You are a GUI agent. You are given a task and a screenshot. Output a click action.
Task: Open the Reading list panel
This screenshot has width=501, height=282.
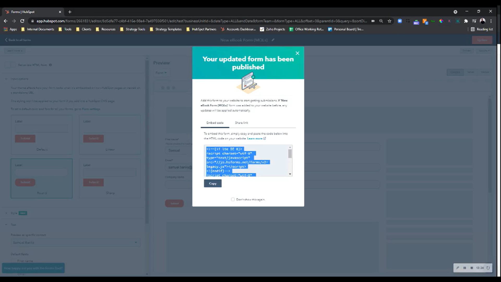click(482, 29)
